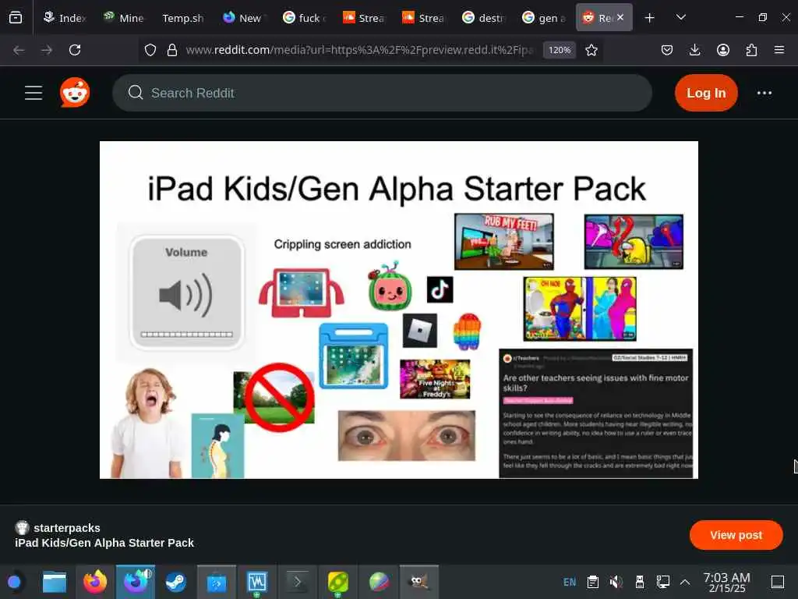Switch to the Temp.sh tab

[182, 18]
